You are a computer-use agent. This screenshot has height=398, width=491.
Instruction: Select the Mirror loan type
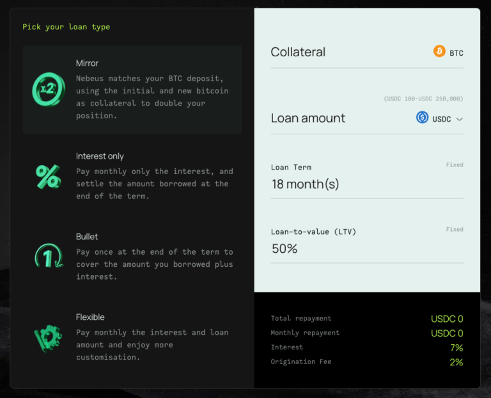coord(132,90)
